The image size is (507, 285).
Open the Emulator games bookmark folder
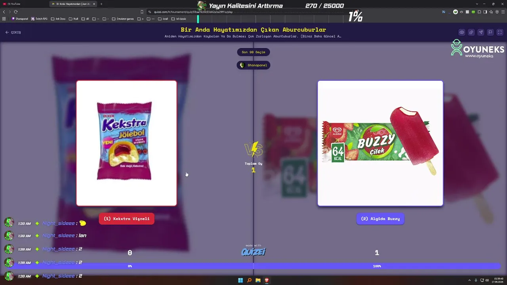(123, 19)
